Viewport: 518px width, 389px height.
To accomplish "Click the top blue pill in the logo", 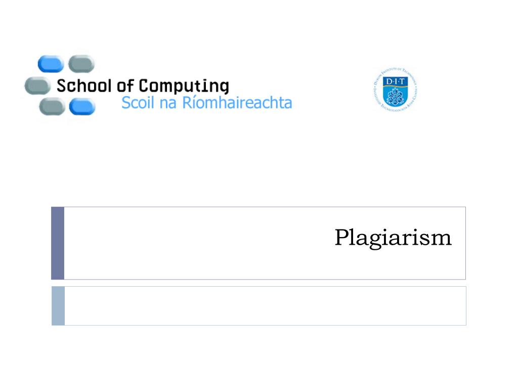I will (x=51, y=64).
